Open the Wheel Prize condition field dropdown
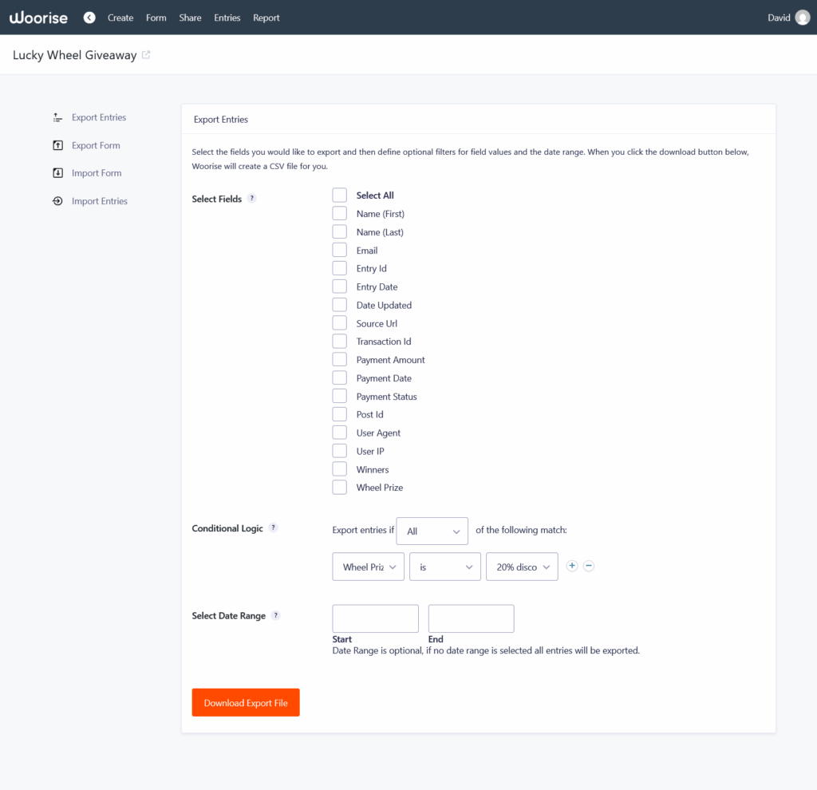Image resolution: width=817 pixels, height=790 pixels. [x=369, y=567]
